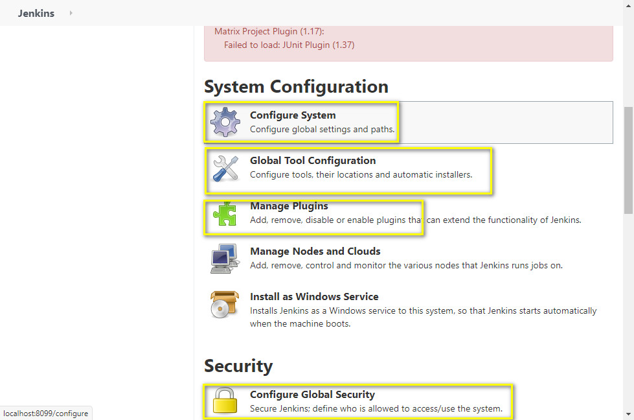Viewport: 634px width, 420px height.
Task: Click the Global Tool Configuration wrench icon
Action: point(225,168)
